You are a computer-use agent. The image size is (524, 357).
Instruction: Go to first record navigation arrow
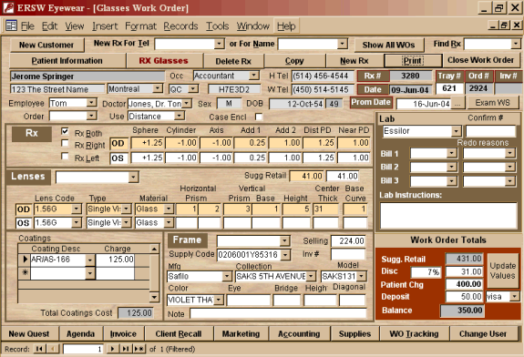[x=39, y=349]
